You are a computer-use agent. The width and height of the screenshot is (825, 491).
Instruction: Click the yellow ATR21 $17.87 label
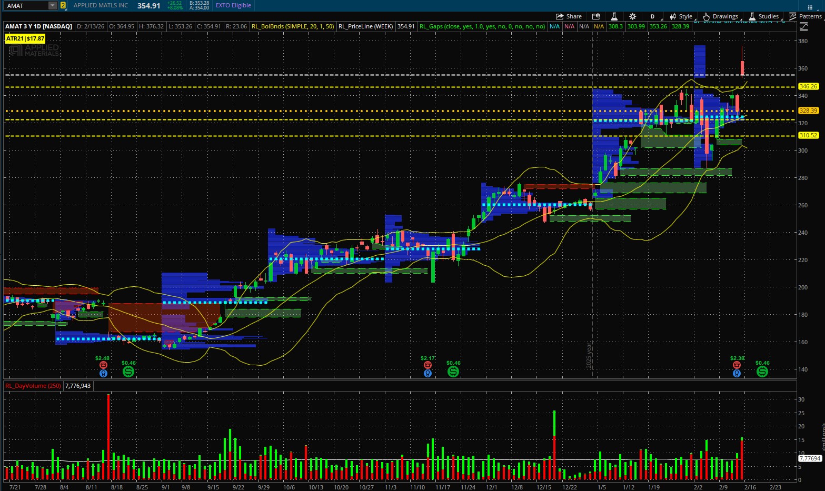25,38
